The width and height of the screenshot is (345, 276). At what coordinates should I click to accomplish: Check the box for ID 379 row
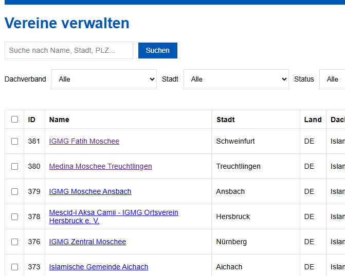coord(14,191)
